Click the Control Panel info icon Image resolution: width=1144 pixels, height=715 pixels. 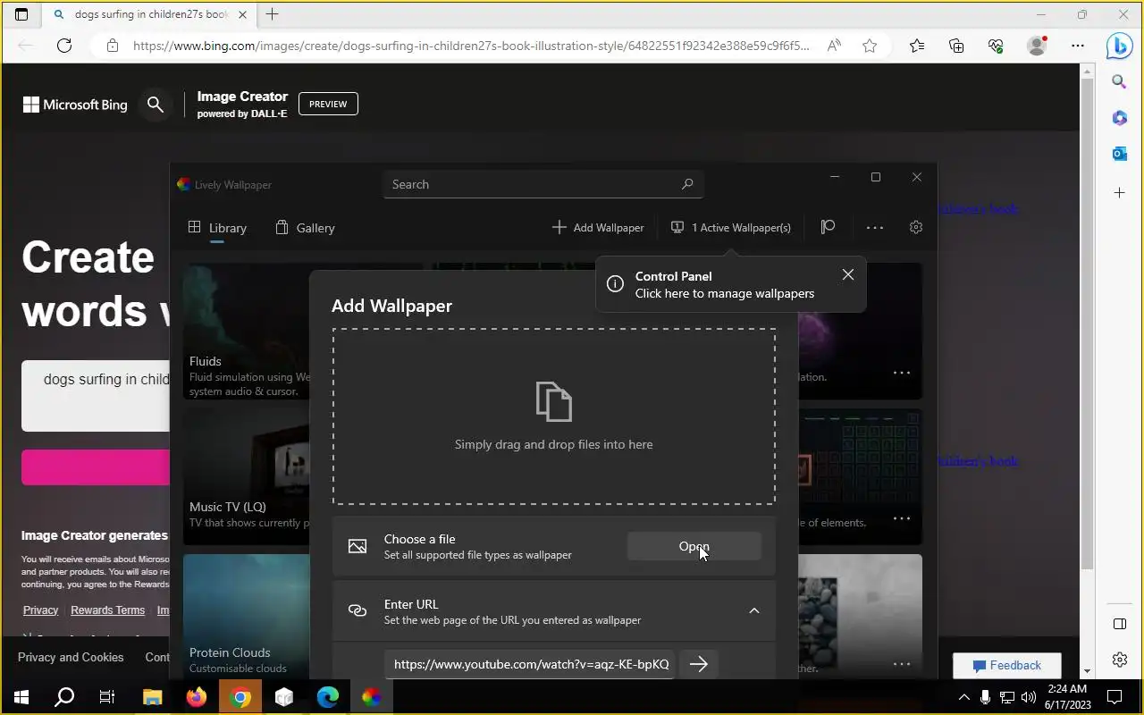pyautogui.click(x=615, y=284)
